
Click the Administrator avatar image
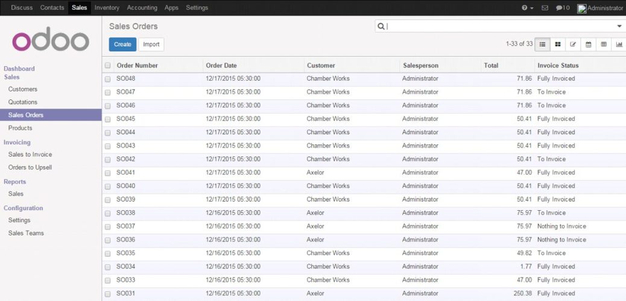pos(582,8)
